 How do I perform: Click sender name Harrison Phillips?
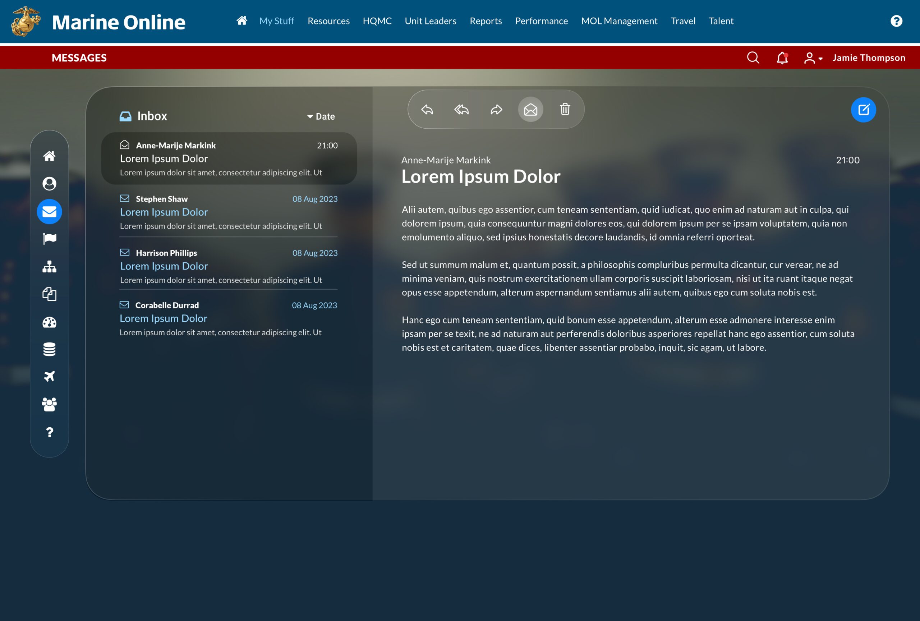click(x=166, y=253)
